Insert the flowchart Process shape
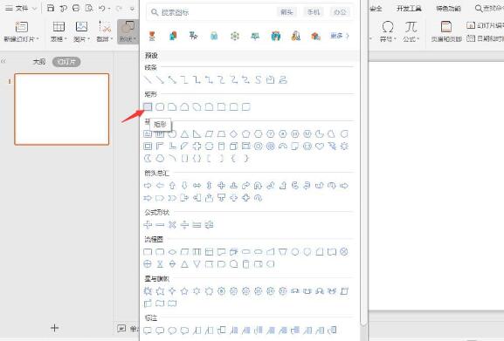 148,252
